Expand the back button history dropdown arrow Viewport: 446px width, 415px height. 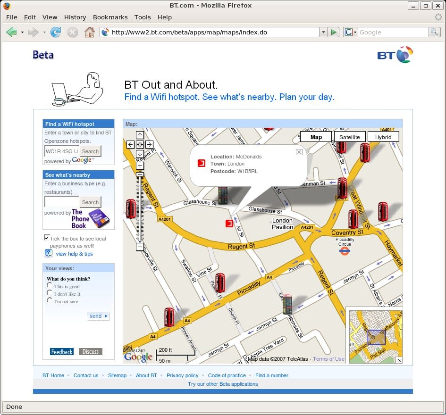pyautogui.click(x=22, y=32)
